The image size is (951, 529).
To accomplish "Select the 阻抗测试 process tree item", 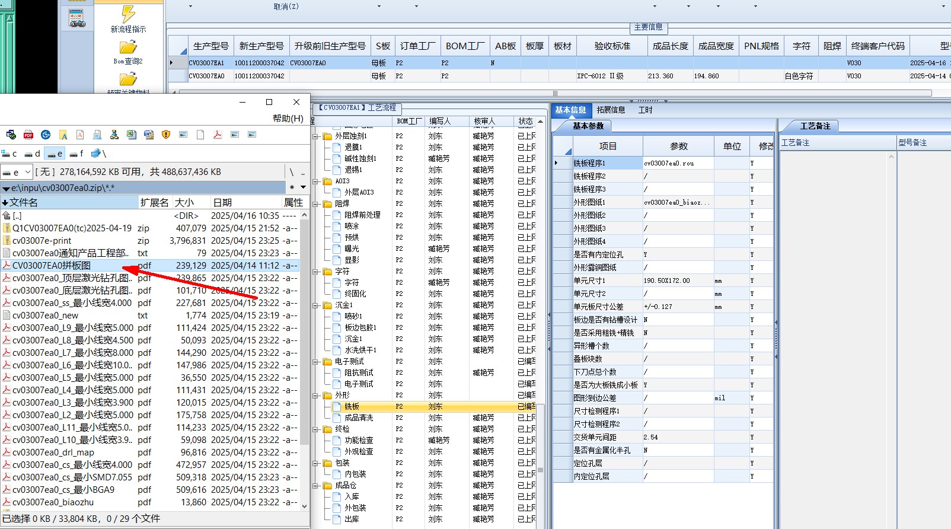I will (359, 372).
